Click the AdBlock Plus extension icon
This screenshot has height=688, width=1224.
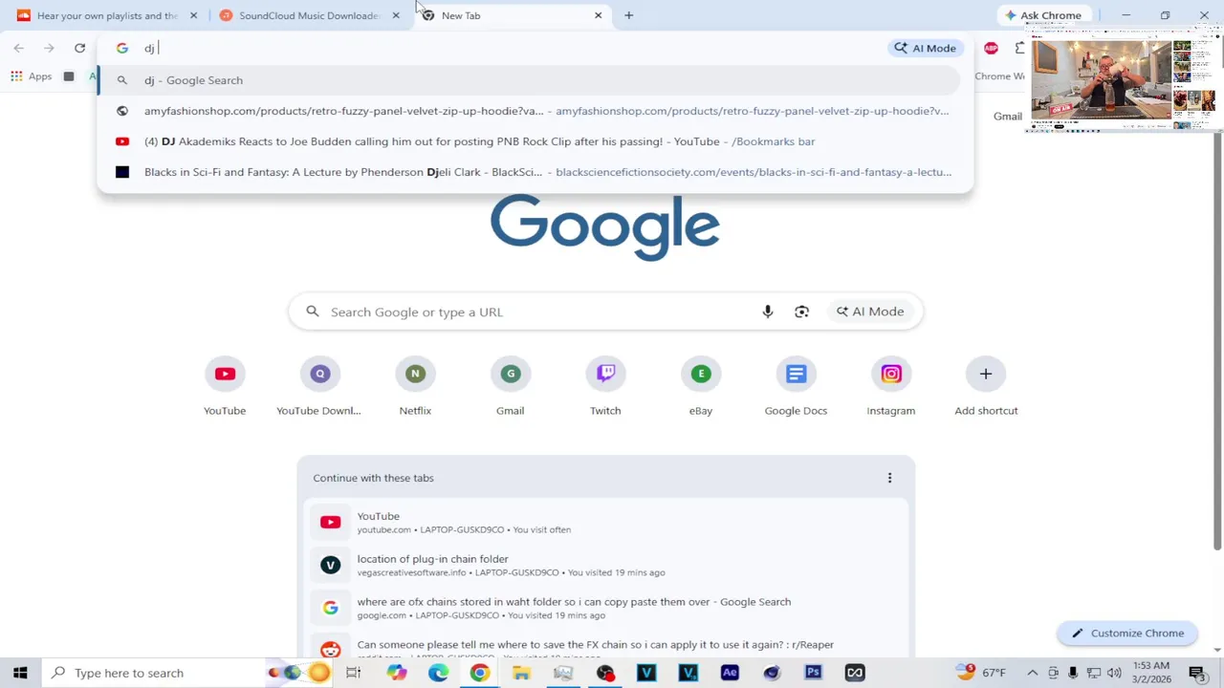(x=992, y=48)
